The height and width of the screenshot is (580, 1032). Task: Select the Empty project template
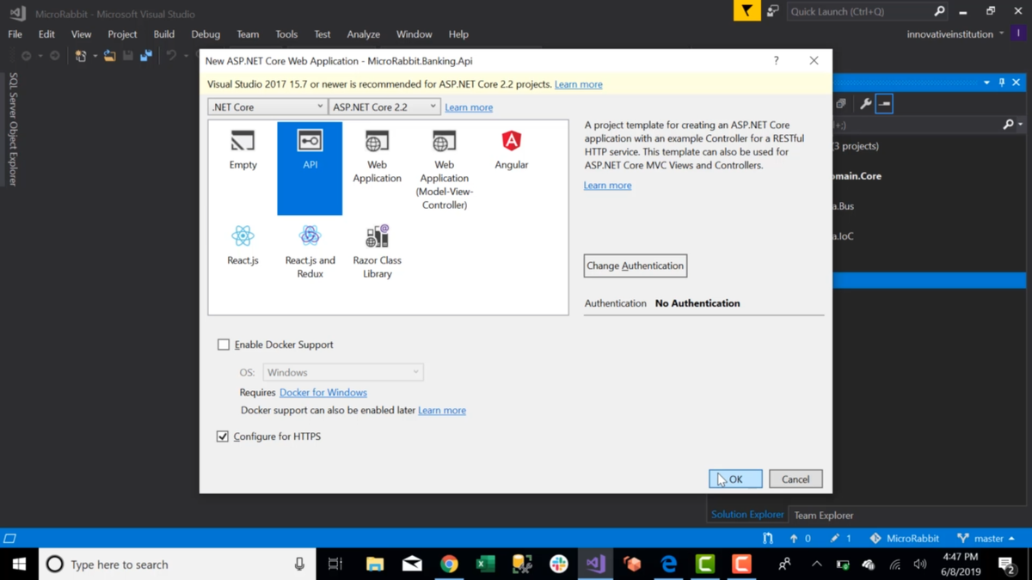[x=243, y=150]
